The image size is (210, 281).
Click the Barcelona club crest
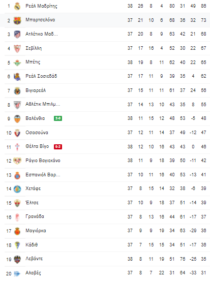pos(17,20)
